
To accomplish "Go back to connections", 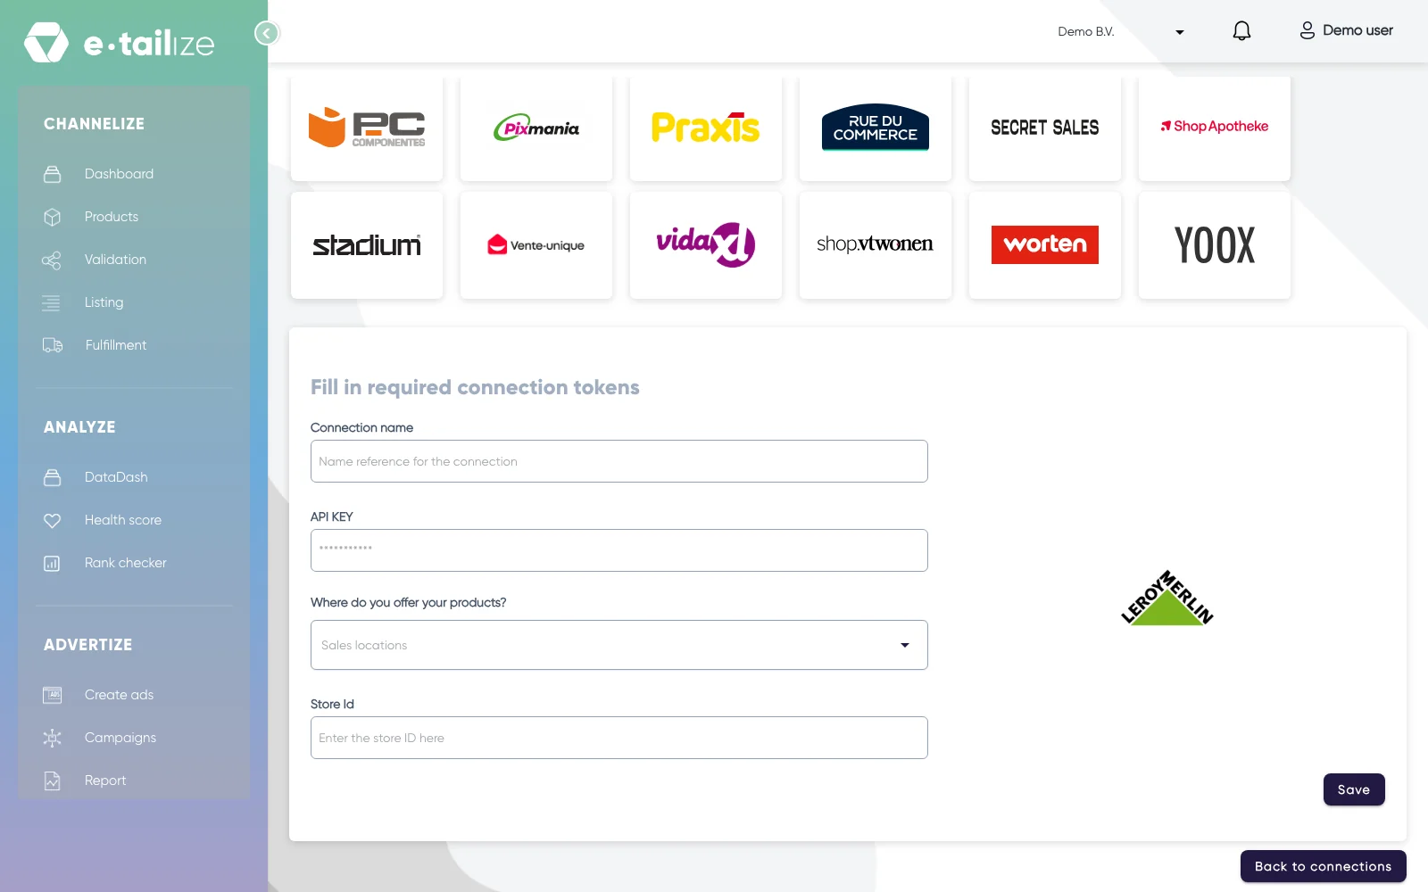I will point(1323,866).
